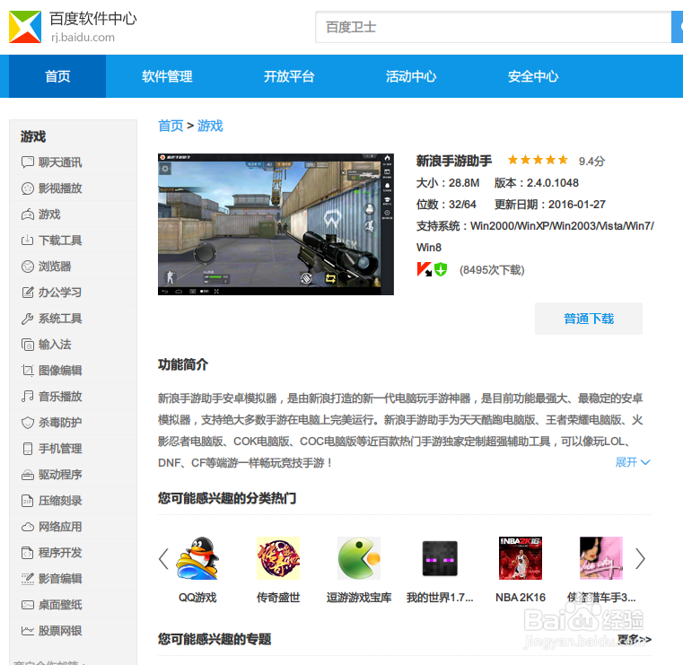Click the 普通下载 download button
Image resolution: width=683 pixels, height=665 pixels.
coord(589,319)
